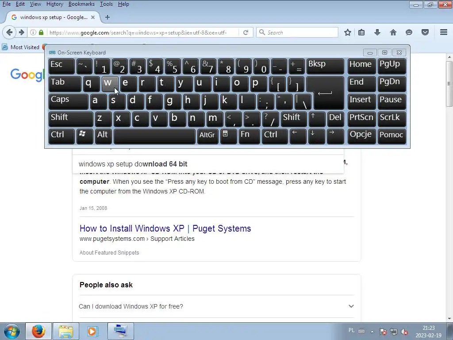Click the right arrow key on keyboard

pos(335,136)
